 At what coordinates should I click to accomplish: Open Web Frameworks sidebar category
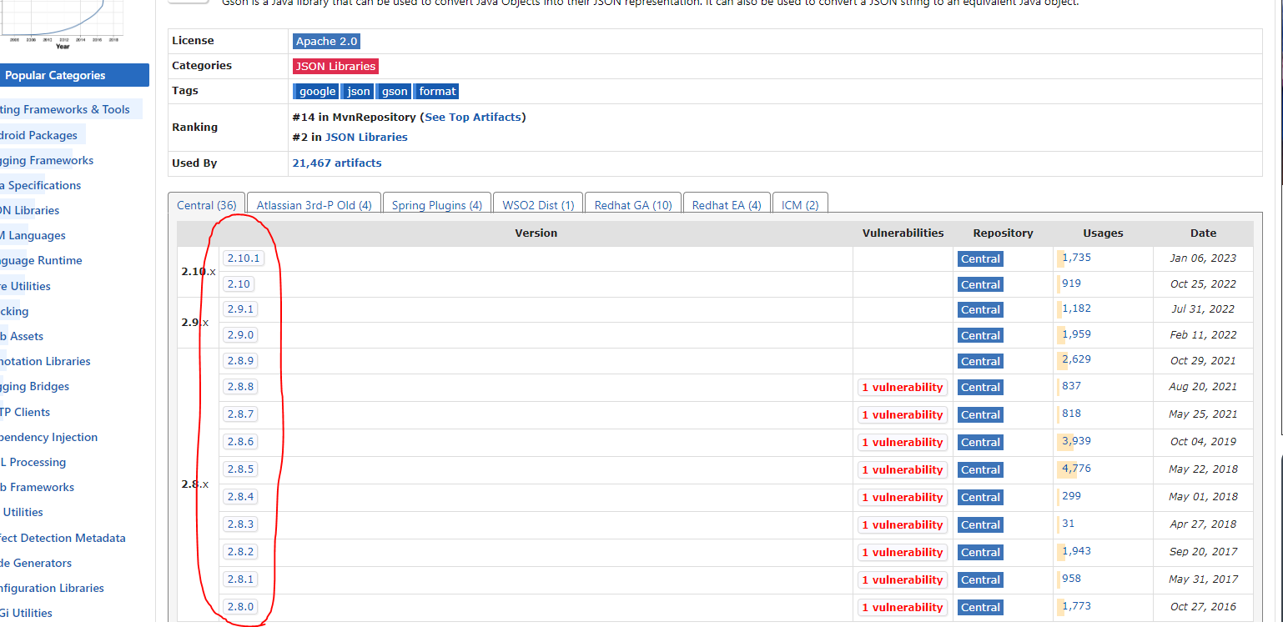(37, 487)
